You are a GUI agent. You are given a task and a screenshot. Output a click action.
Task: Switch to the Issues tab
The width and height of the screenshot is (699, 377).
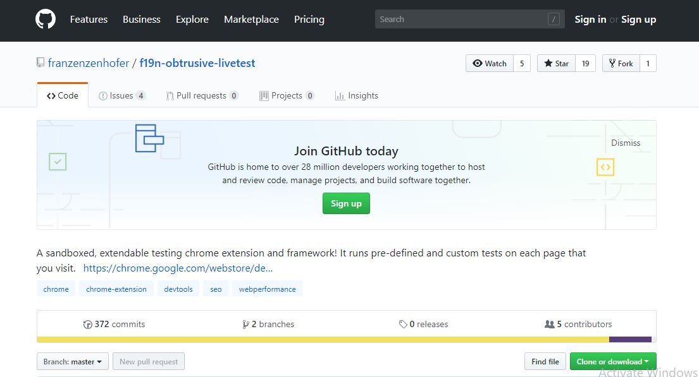(x=121, y=95)
